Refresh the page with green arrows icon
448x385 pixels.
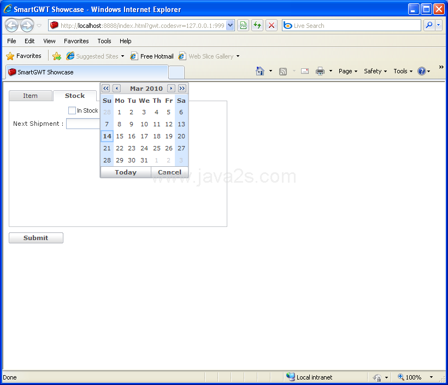click(257, 26)
